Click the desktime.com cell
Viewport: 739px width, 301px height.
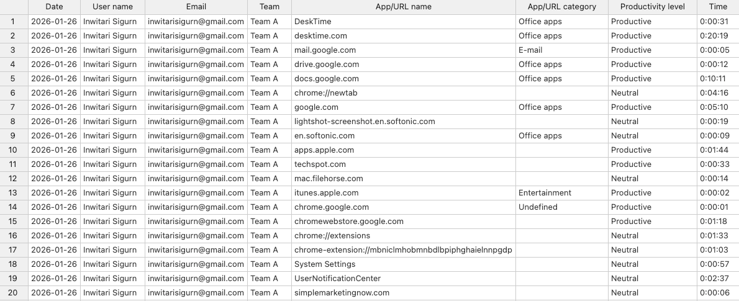[404, 36]
